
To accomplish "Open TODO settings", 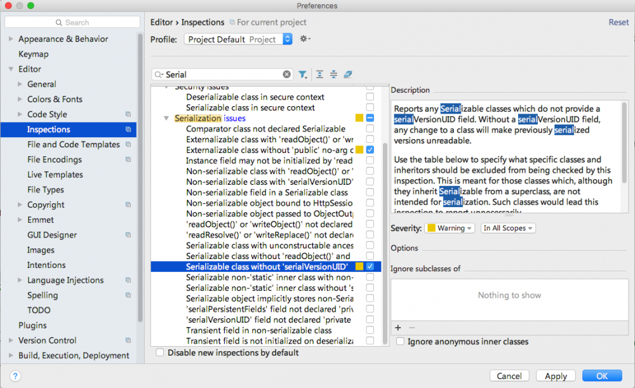I will coord(39,311).
